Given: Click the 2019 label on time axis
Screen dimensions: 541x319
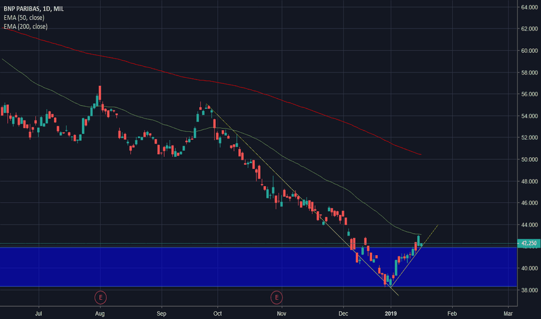Looking at the screenshot, I should point(391,313).
